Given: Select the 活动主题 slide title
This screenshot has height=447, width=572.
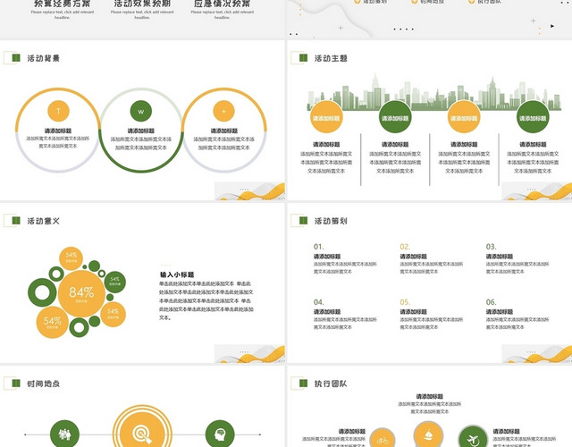Looking at the screenshot, I should pyautogui.click(x=331, y=58).
